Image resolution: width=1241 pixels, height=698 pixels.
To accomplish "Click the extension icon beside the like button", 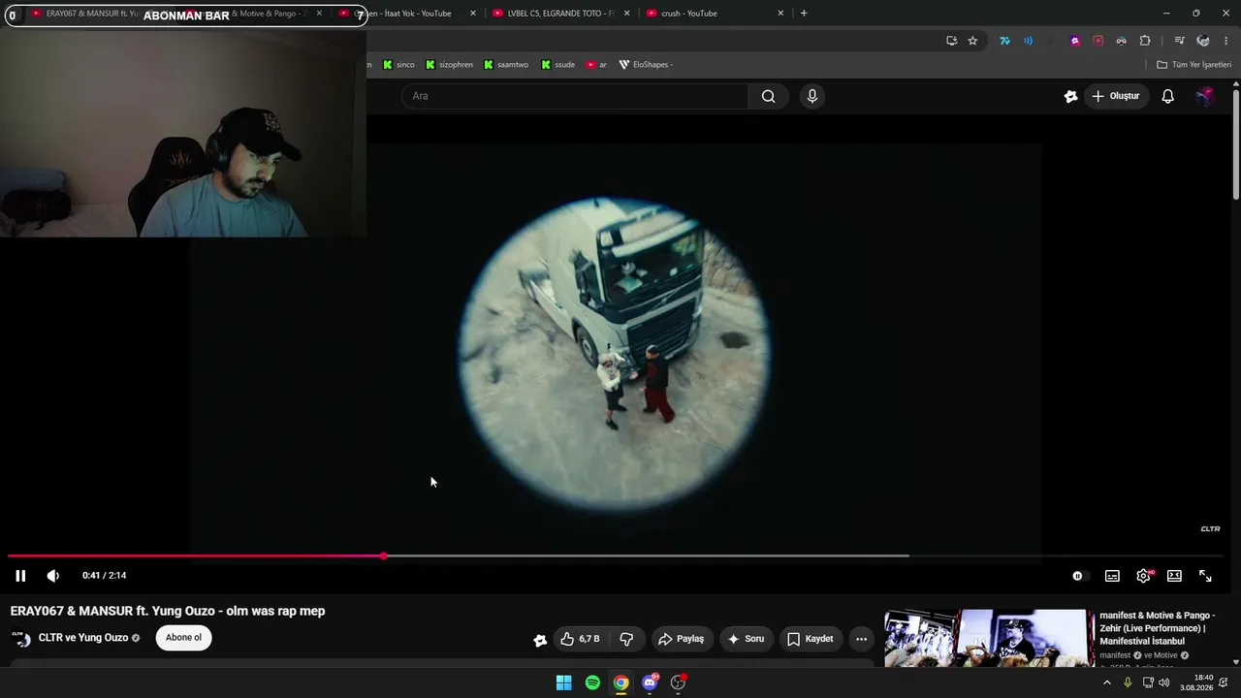I will click(x=540, y=640).
